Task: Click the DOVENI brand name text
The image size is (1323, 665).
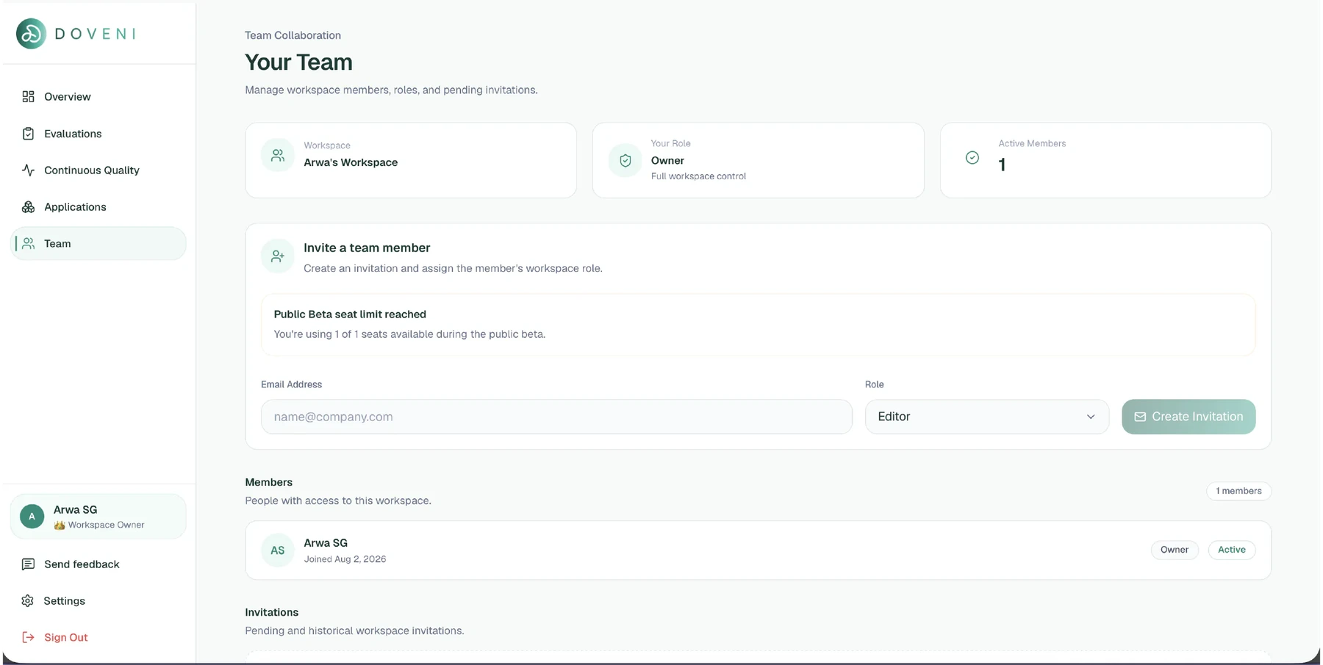Action: tap(96, 34)
